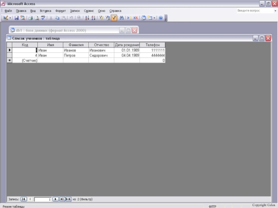Open the Файл menu
The width and height of the screenshot is (278, 208).
coord(8,11)
